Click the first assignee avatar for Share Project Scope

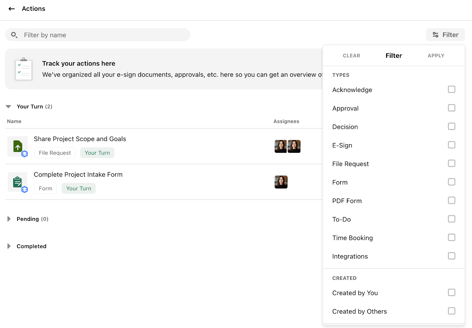(281, 146)
